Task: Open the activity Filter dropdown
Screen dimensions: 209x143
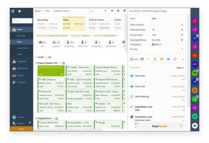Action: point(180,68)
